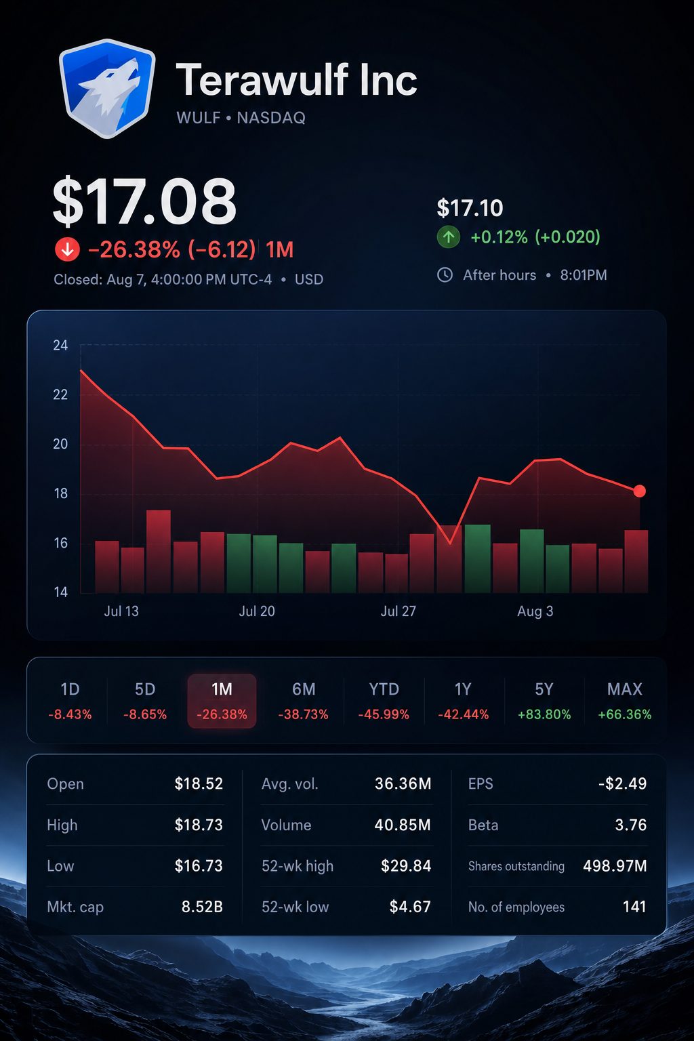Click the +0.12% (+0.020) change text

(x=535, y=237)
